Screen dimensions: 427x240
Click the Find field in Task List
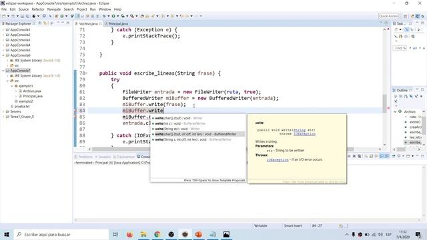coord(400,48)
